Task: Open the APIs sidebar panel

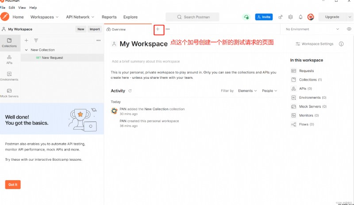Action: 9,60
